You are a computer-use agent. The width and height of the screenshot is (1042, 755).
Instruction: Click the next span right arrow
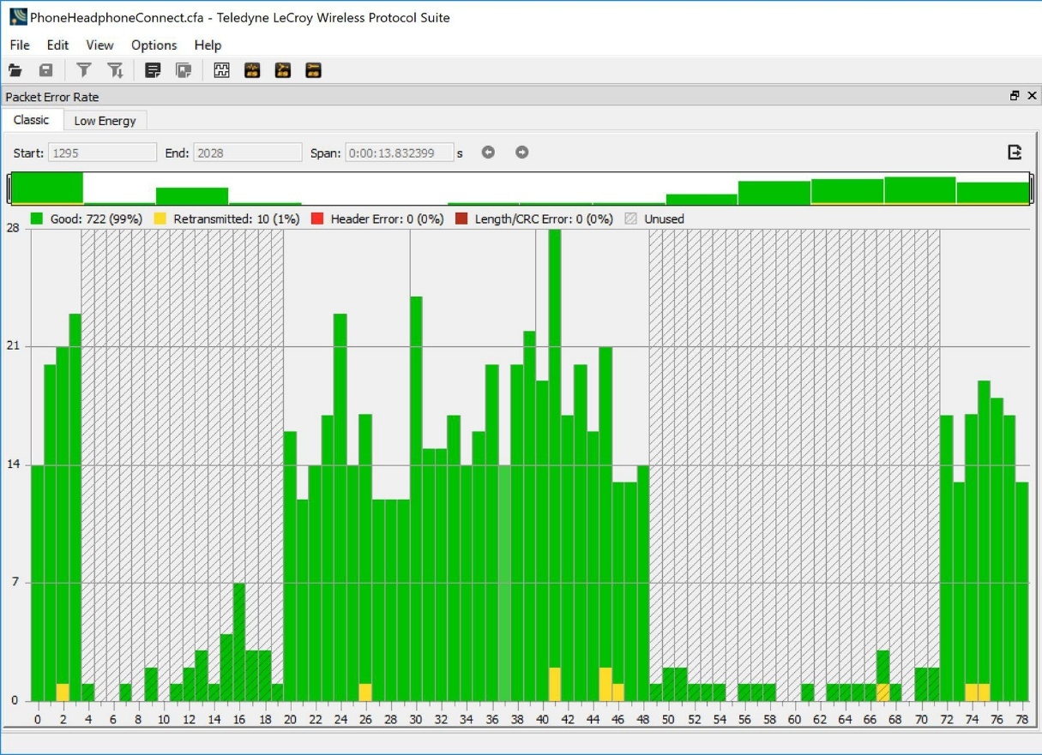click(x=521, y=153)
